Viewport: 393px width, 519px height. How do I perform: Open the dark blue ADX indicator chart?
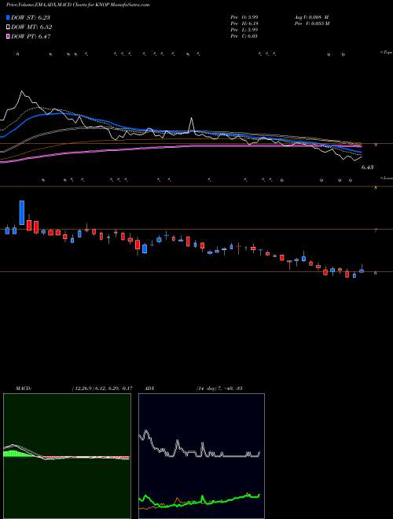[x=201, y=456]
